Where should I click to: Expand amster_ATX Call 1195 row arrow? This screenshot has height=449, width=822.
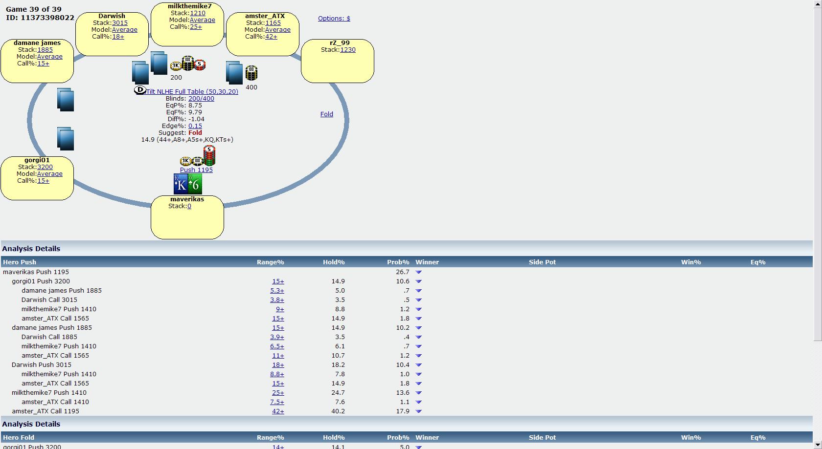pos(418,411)
